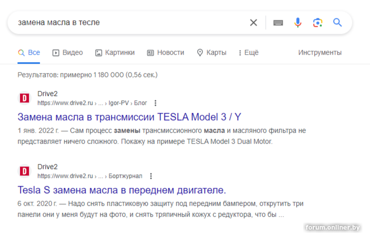Search by image with camera lens icon
This screenshot has height=238, width=370.
[317, 22]
